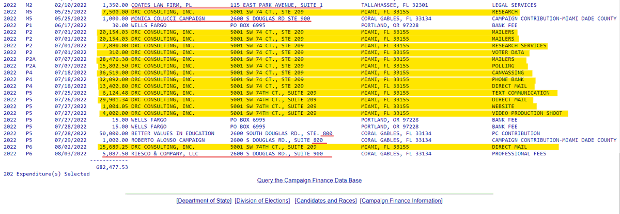Click the PC CONTRIBUTION purpose

pos(517,133)
